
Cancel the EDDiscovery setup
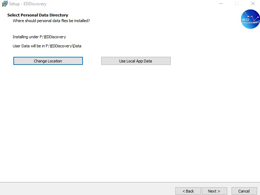(244, 191)
